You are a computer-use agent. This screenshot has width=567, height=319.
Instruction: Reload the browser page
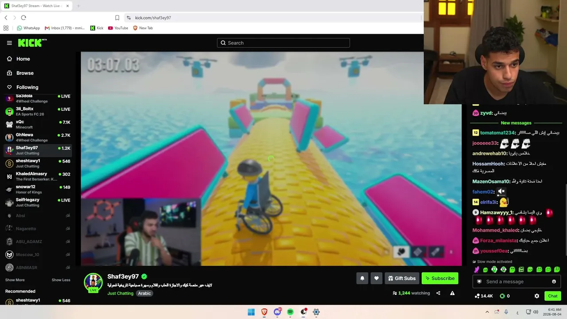(23, 18)
